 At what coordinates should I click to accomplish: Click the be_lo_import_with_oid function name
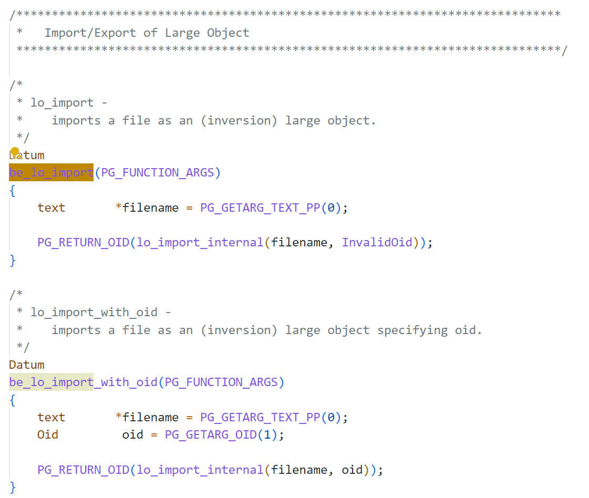coord(83,382)
